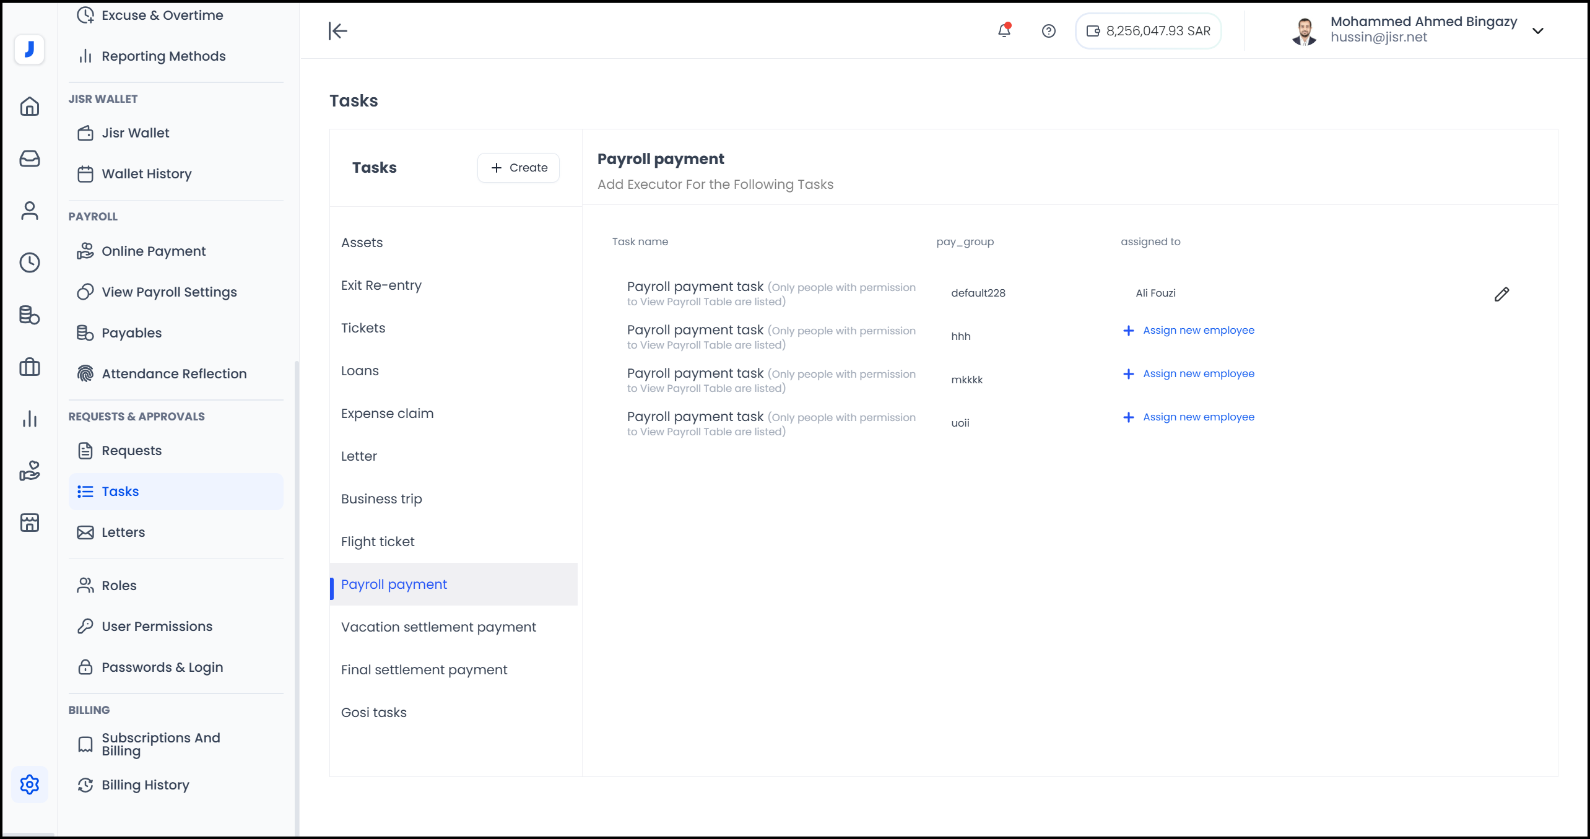Image resolution: width=1590 pixels, height=839 pixels.
Task: Open the time clock icon in left rail
Action: 29,263
